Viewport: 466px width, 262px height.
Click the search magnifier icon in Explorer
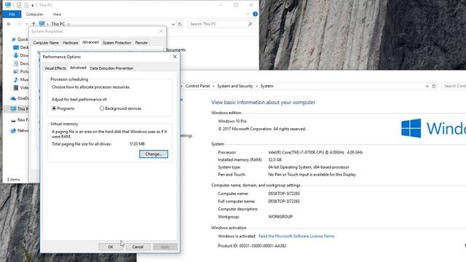click(250, 24)
